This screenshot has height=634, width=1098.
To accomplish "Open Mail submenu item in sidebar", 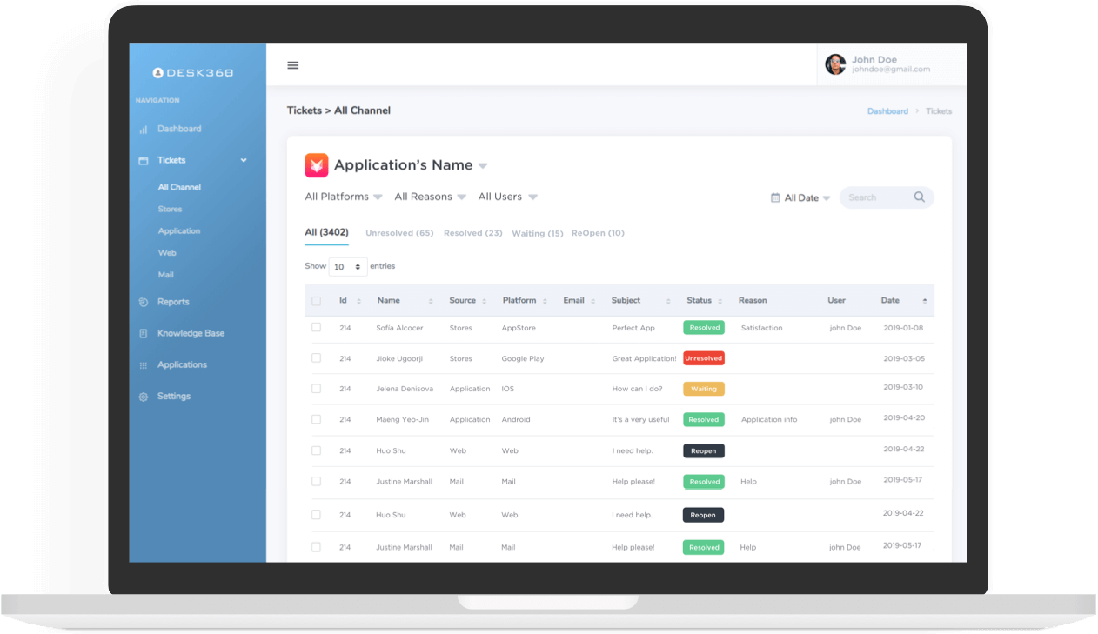I will (x=165, y=275).
